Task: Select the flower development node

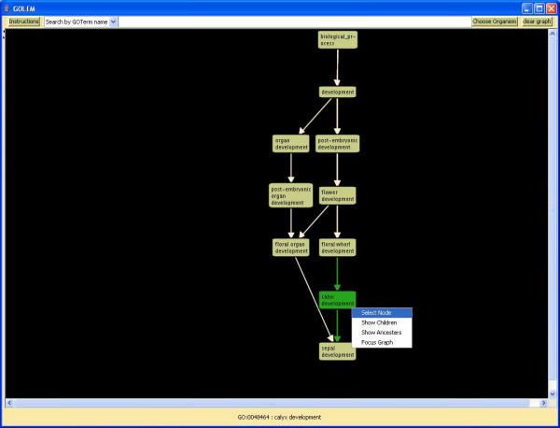Action: click(x=337, y=195)
